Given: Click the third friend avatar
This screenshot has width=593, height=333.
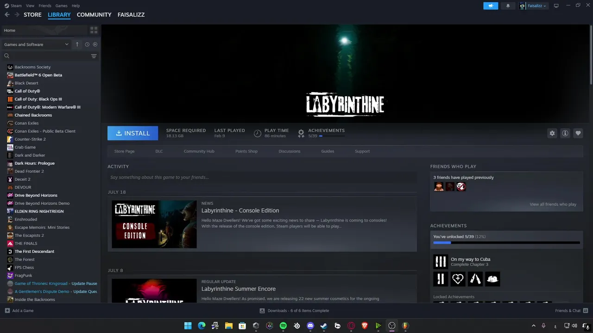Looking at the screenshot, I should pos(461,186).
